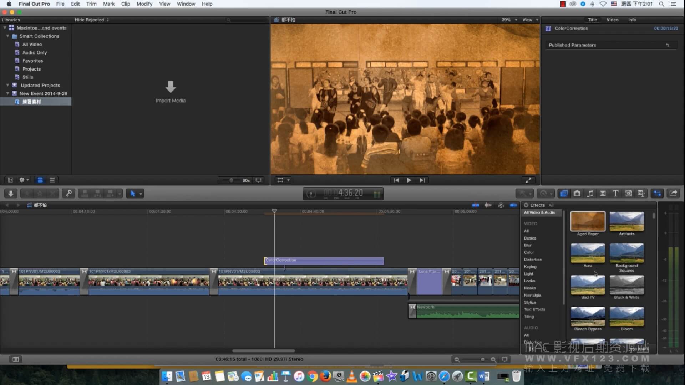This screenshot has height=385, width=685.
Task: Open timeline clip appearance settings
Action: point(504,359)
